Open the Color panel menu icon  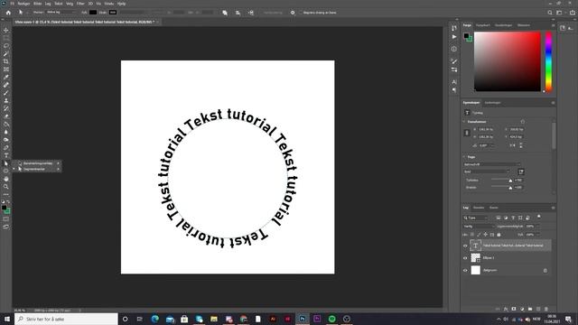coord(553,25)
